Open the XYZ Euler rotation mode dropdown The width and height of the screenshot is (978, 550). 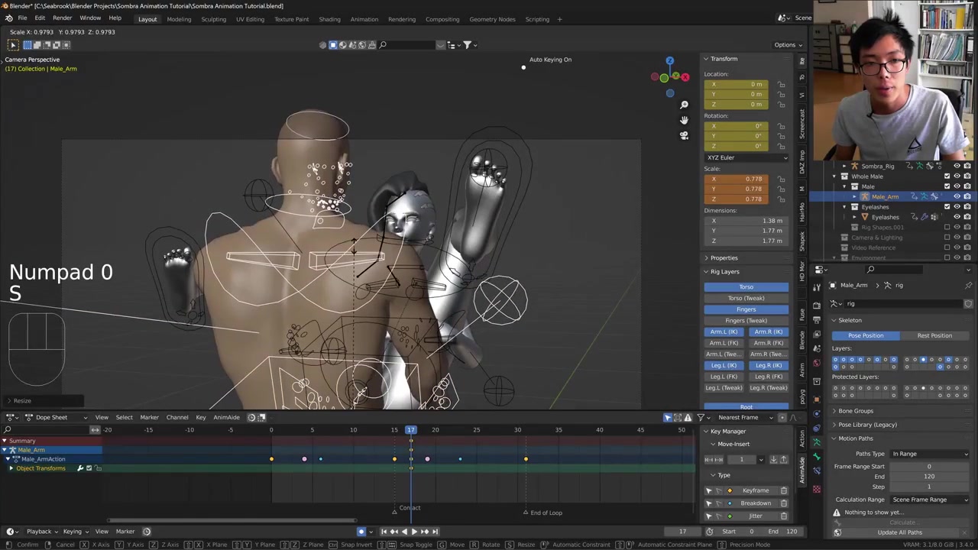coord(746,157)
